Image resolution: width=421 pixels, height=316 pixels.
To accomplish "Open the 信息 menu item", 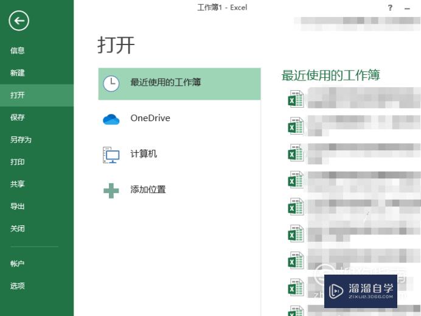I will pos(18,51).
